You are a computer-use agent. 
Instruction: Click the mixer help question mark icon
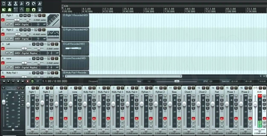[x=3, y=88]
